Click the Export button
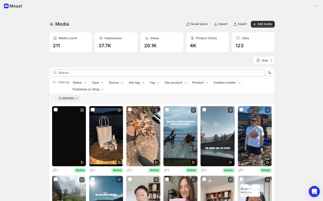The height and width of the screenshot is (201, 323). (x=240, y=24)
